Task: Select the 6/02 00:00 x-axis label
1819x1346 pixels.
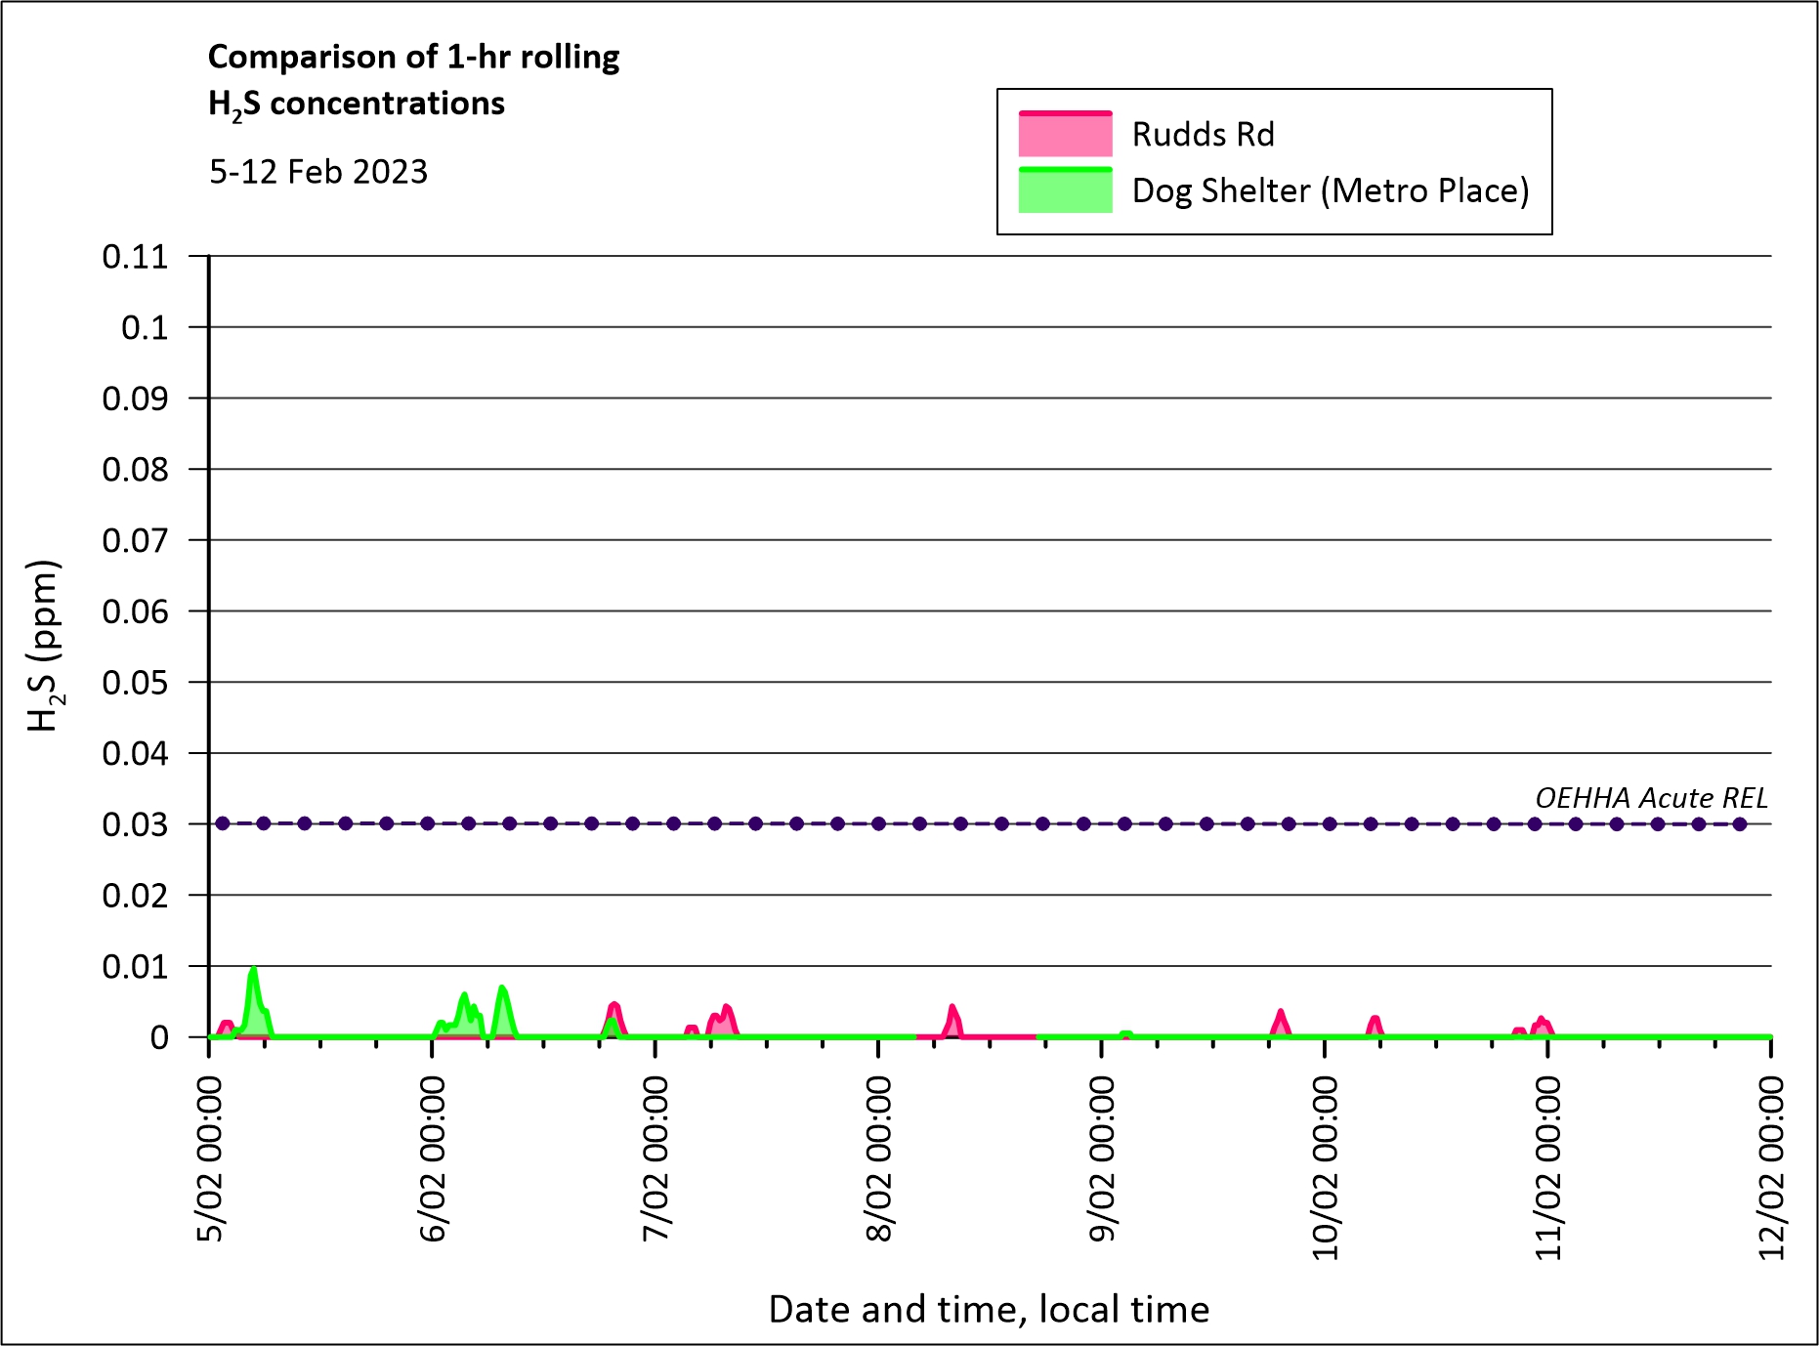Action: [433, 1158]
